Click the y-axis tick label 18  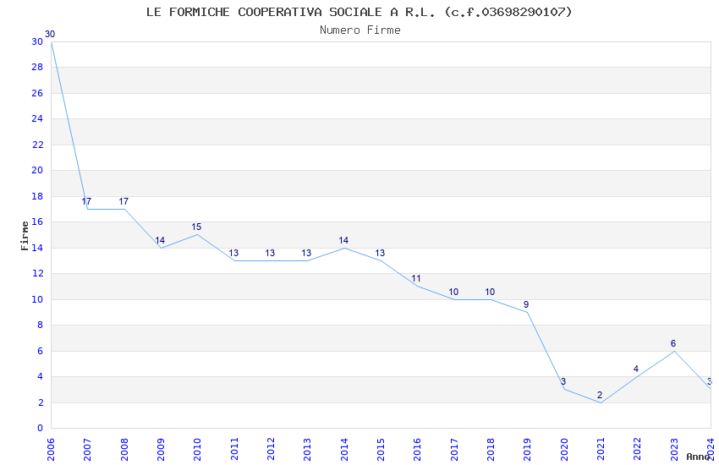pyautogui.click(x=37, y=196)
